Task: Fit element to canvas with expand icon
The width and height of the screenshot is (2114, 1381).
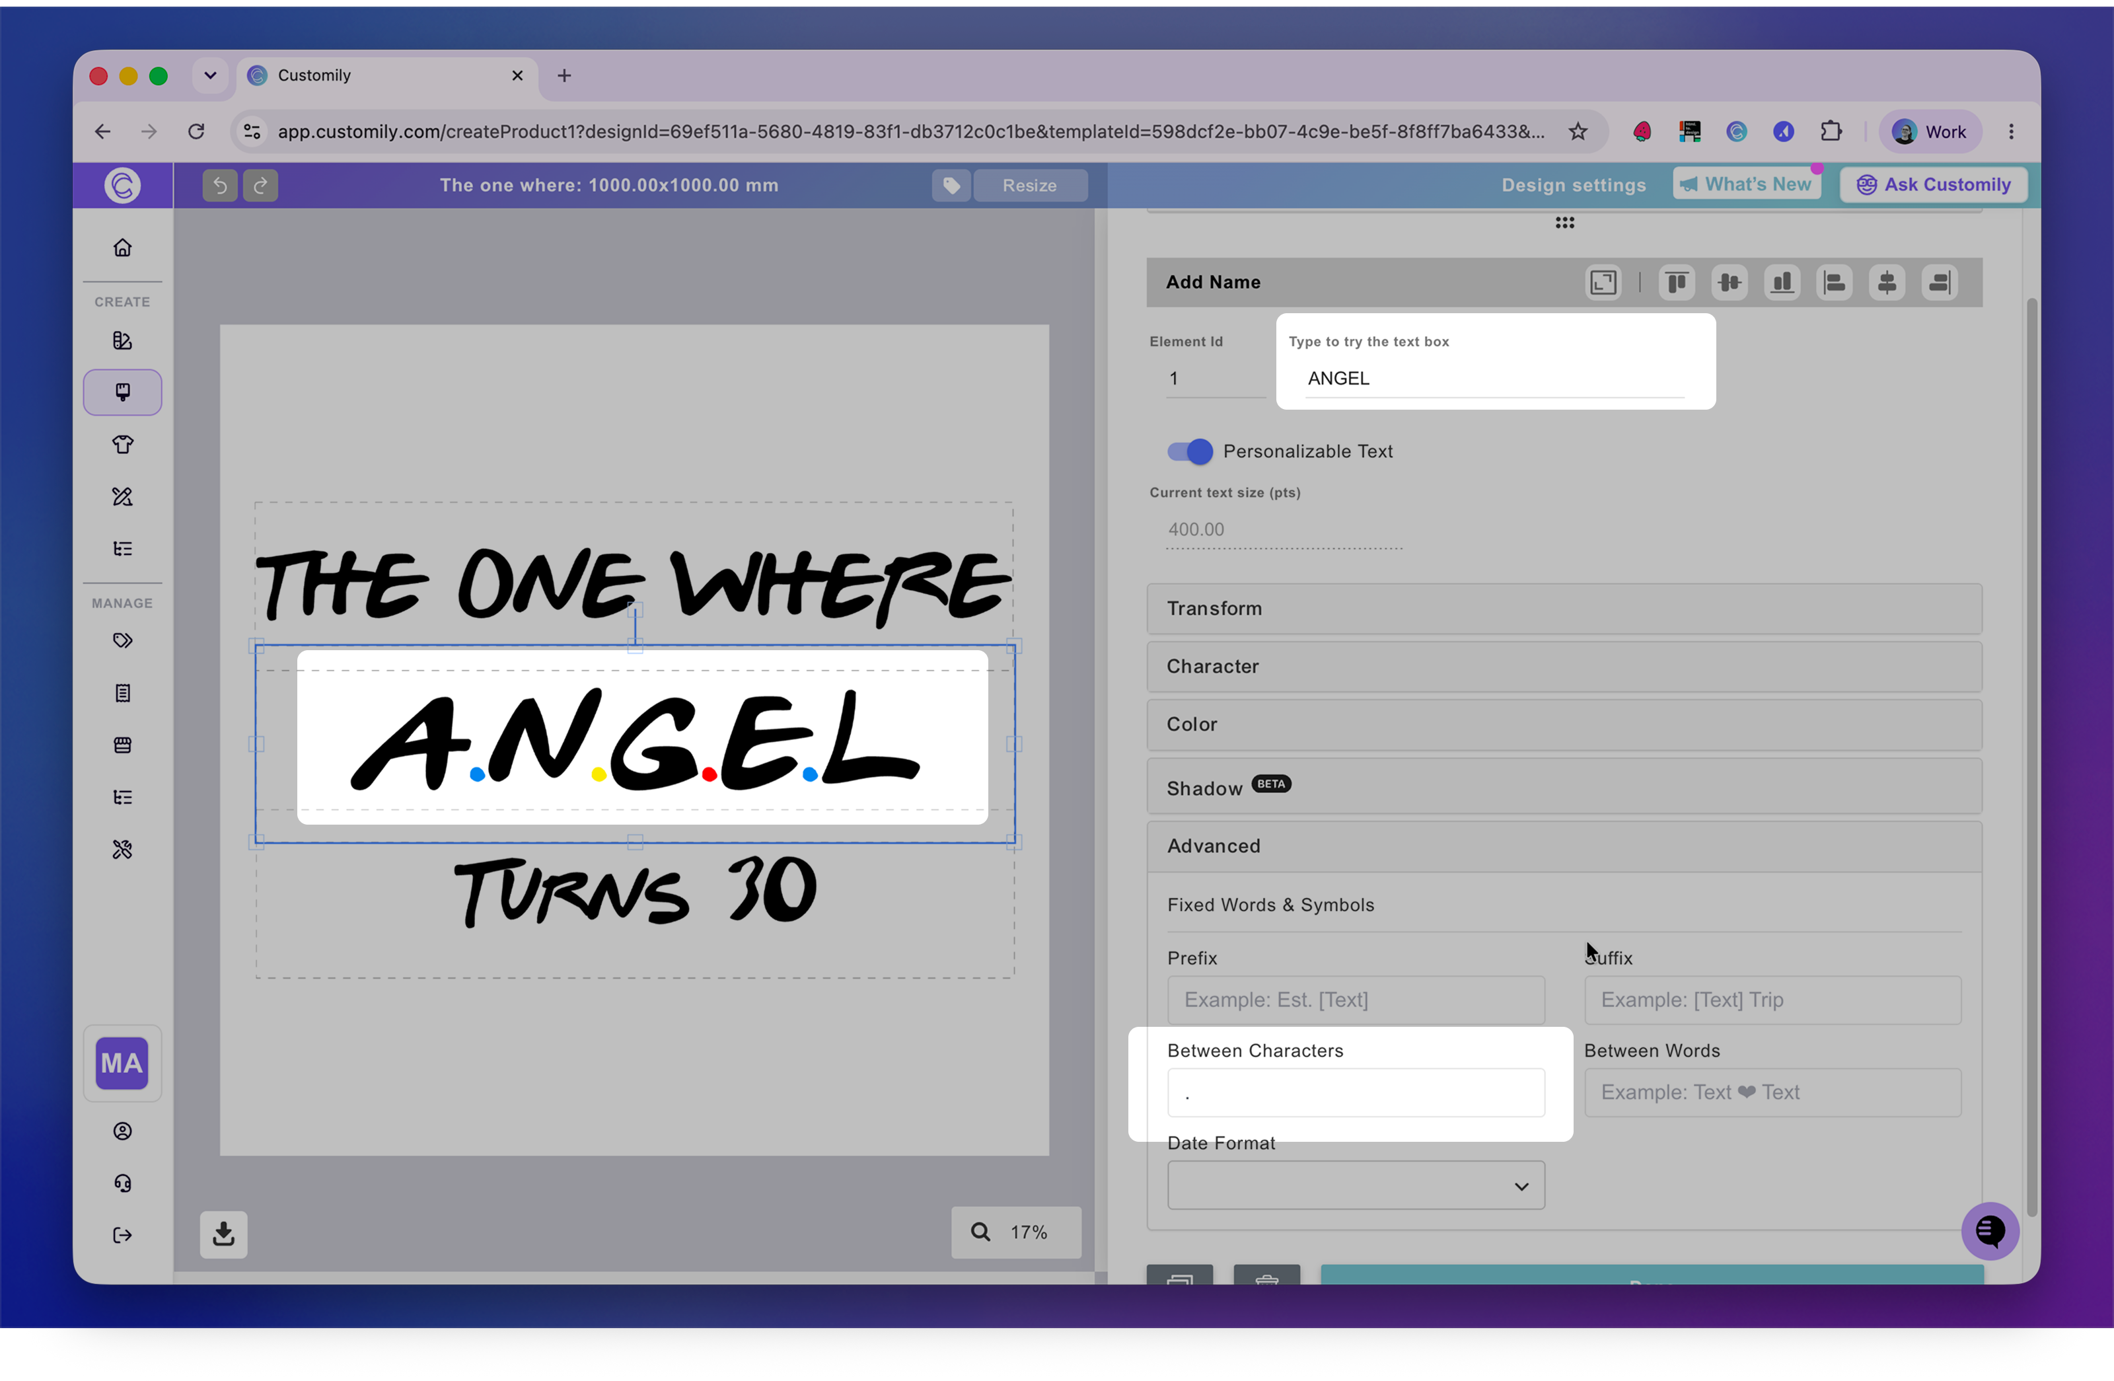Action: pos(1603,283)
